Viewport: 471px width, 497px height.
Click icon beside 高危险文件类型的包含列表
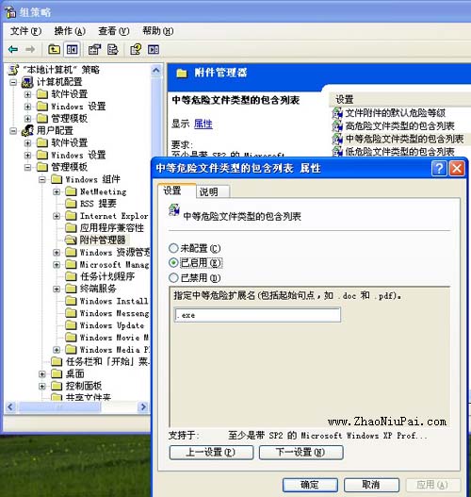point(337,125)
